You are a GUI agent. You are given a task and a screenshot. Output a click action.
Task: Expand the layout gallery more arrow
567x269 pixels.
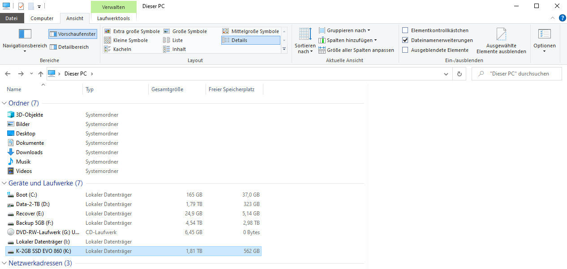[284, 49]
